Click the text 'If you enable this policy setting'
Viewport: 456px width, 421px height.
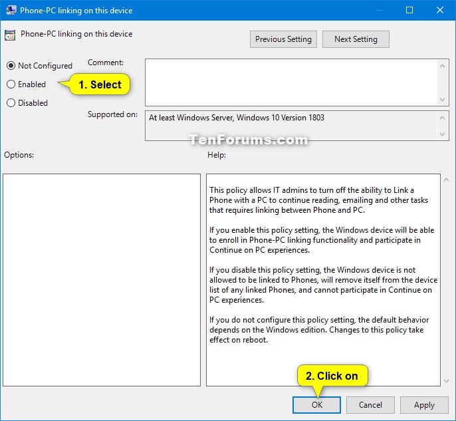tap(264, 230)
